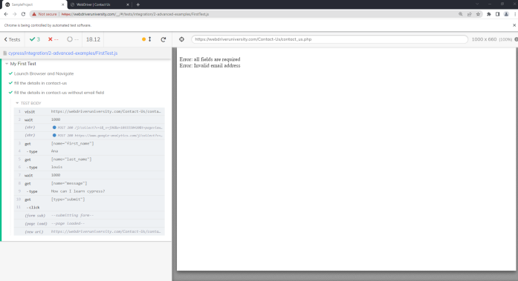Open the Chrome profile avatar
Image resolution: width=518 pixels, height=281 pixels.
click(506, 14)
